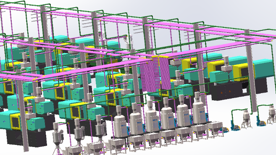Click the blue logo on rightmost large dryer
This screenshot has width=276, height=155.
(202, 112)
